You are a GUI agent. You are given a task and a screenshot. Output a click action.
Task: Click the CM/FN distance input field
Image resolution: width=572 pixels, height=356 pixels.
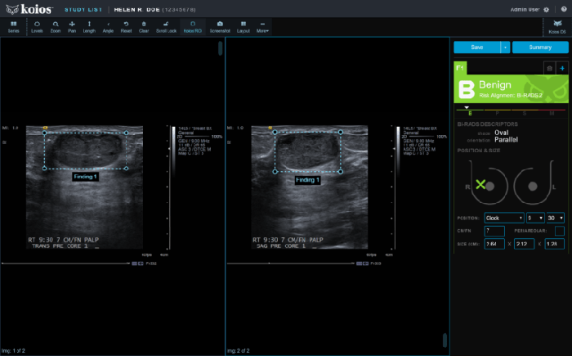495,232
